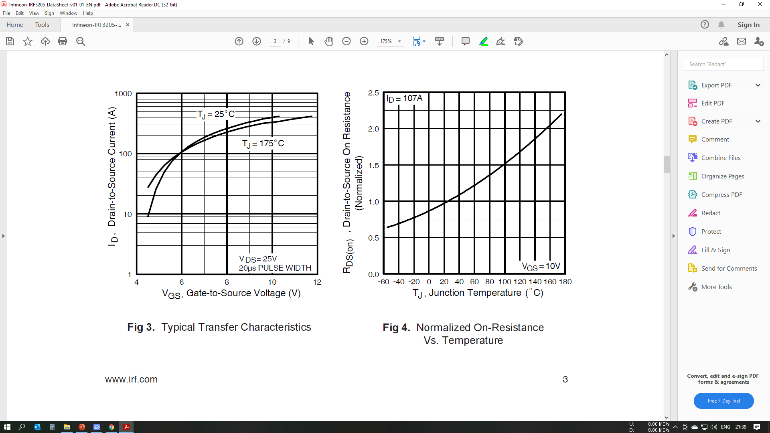Viewport: 770px width, 433px height.
Task: Click the vertical scrollbar thumb
Action: click(x=667, y=164)
